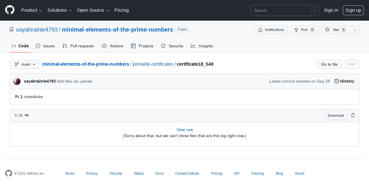Go to Pricing in header
The image size is (369, 191).
pos(122,10)
